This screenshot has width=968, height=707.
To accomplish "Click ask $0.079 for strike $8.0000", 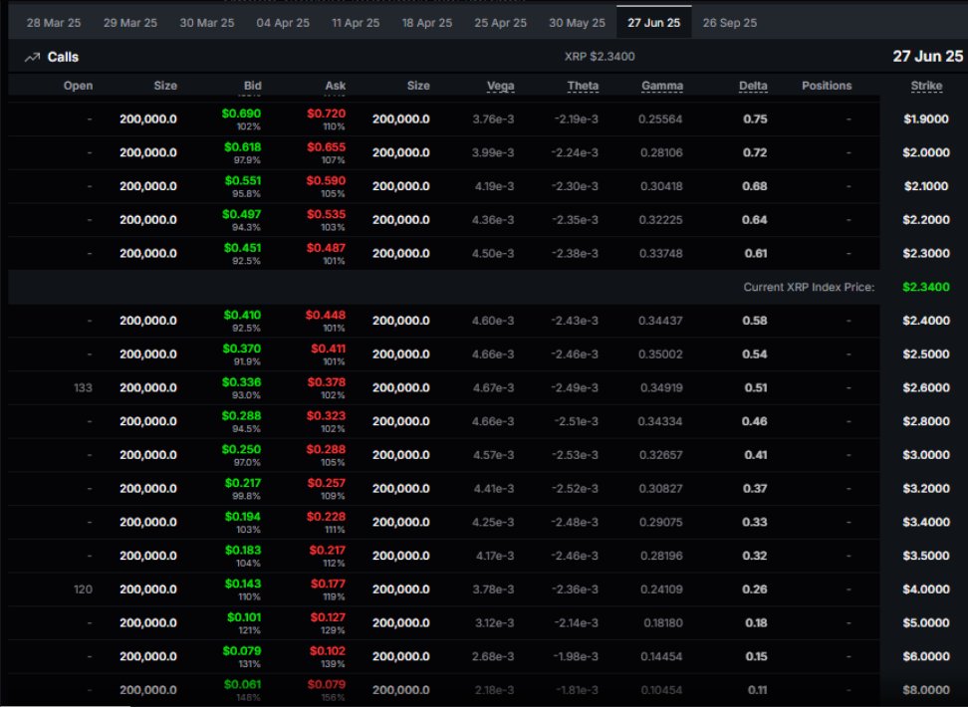I will 329,684.
